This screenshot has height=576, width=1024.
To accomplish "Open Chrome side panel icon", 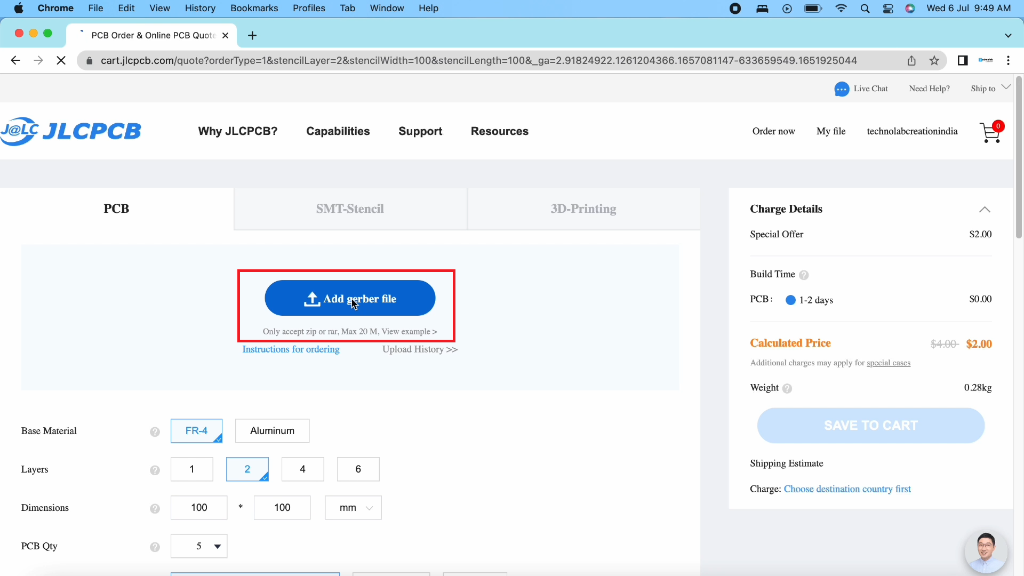I will pos(963,61).
